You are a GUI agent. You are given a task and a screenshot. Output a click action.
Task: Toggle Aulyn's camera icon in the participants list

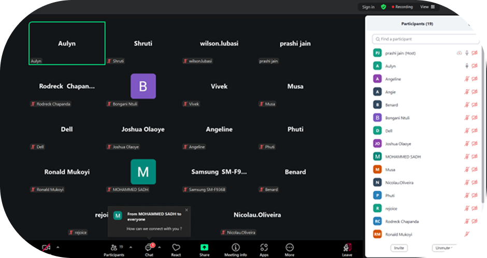(475, 66)
